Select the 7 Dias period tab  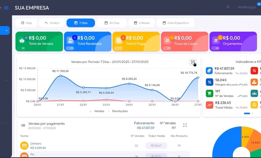coord(81,23)
